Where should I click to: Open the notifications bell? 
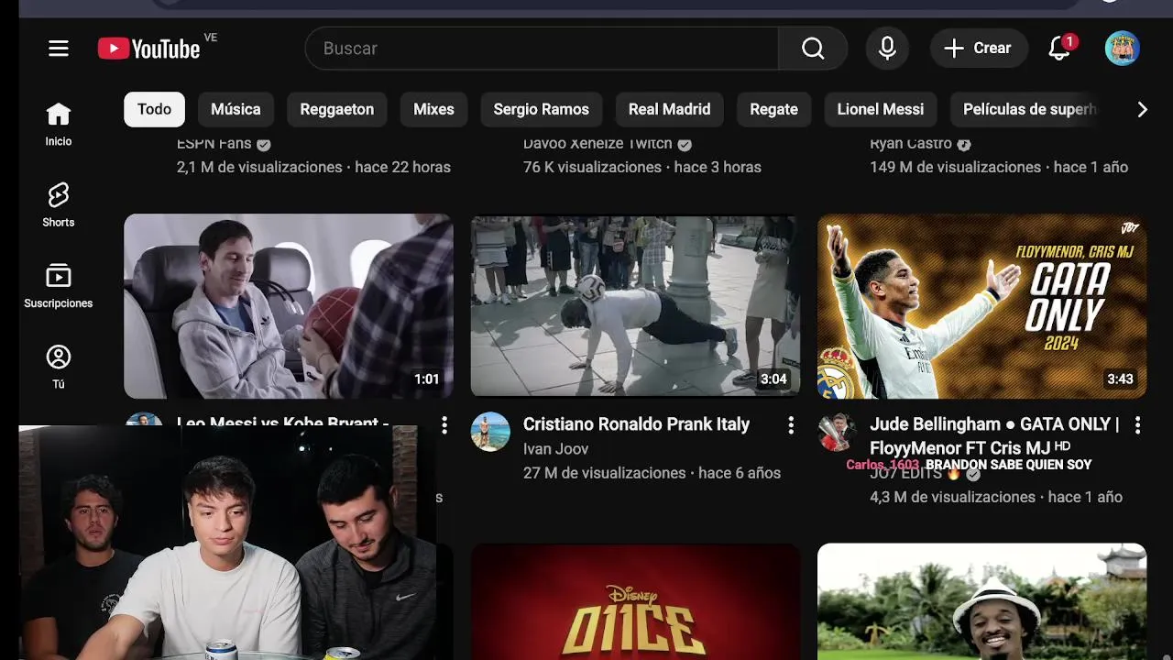click(1060, 48)
